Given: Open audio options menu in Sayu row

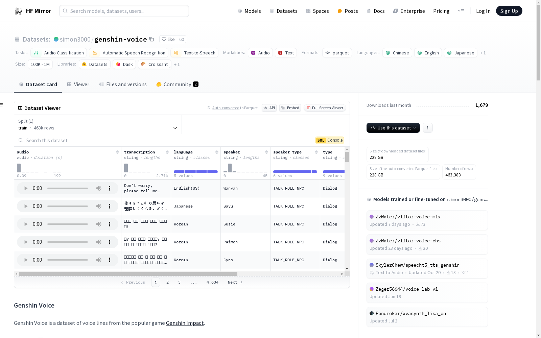Looking at the screenshot, I should click(x=110, y=206).
